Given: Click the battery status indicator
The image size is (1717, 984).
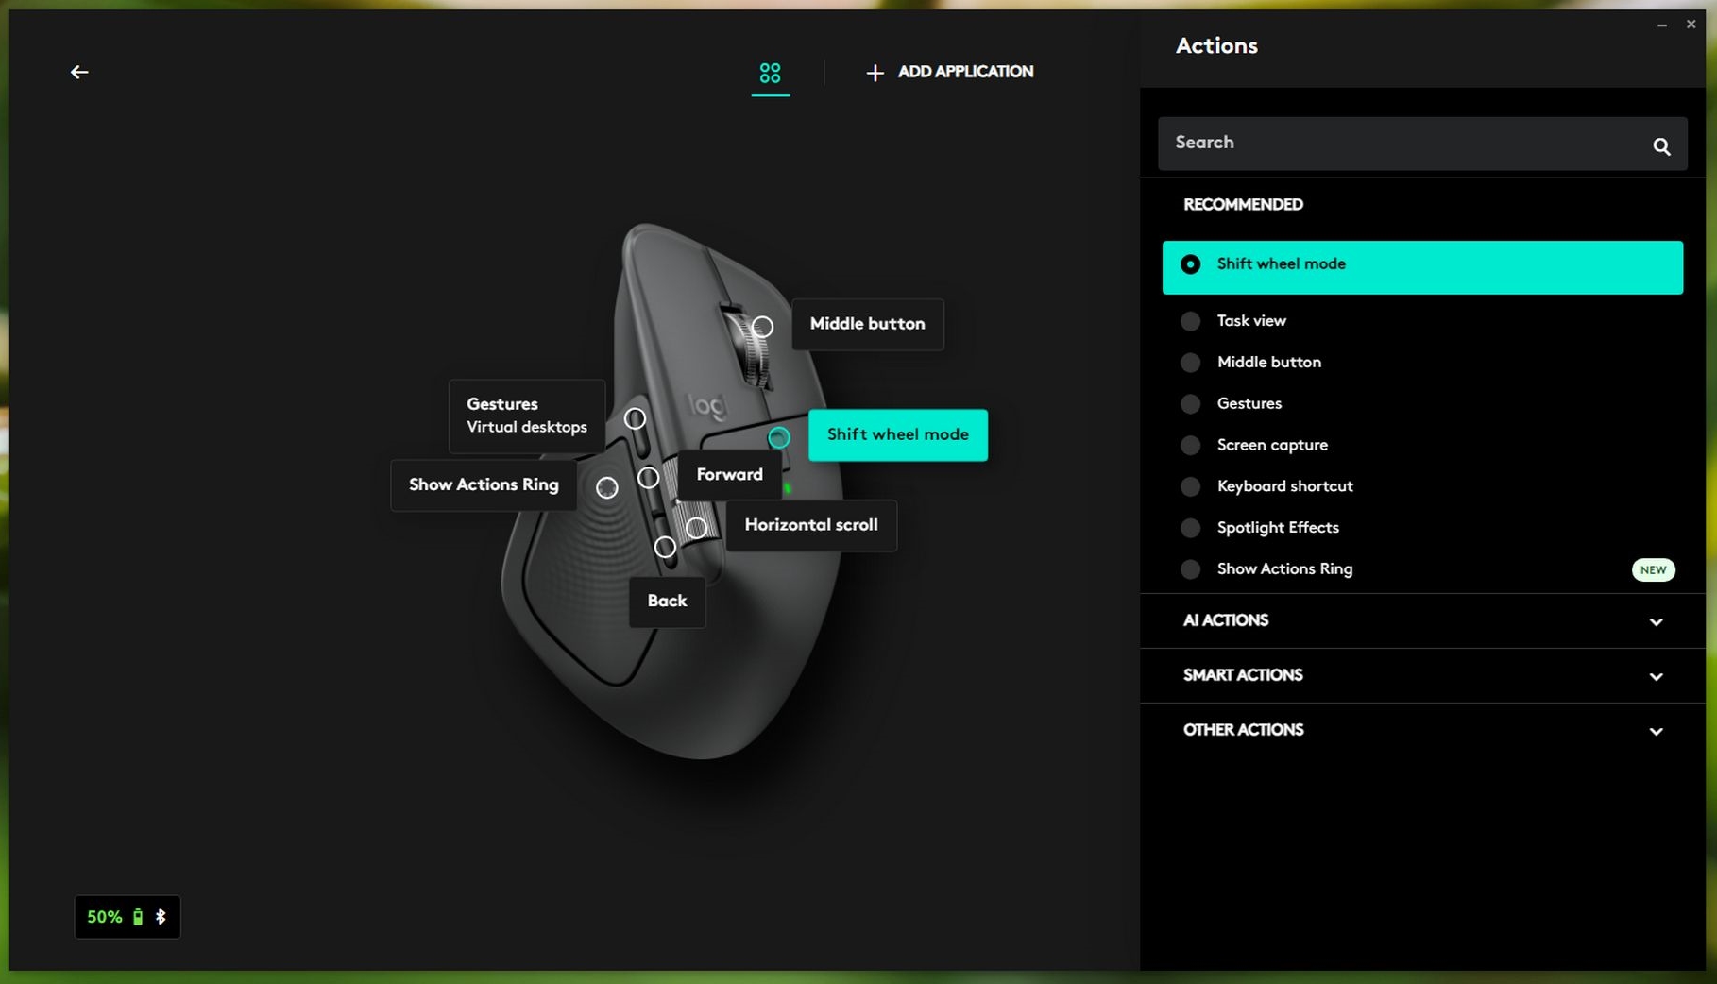Looking at the screenshot, I should pyautogui.click(x=127, y=917).
